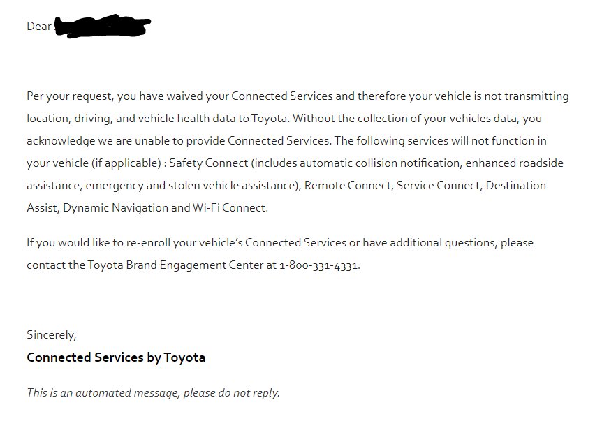The height and width of the screenshot is (421, 602).
Task: Click 'Destination' at end of fifth line
Action: [516, 185]
